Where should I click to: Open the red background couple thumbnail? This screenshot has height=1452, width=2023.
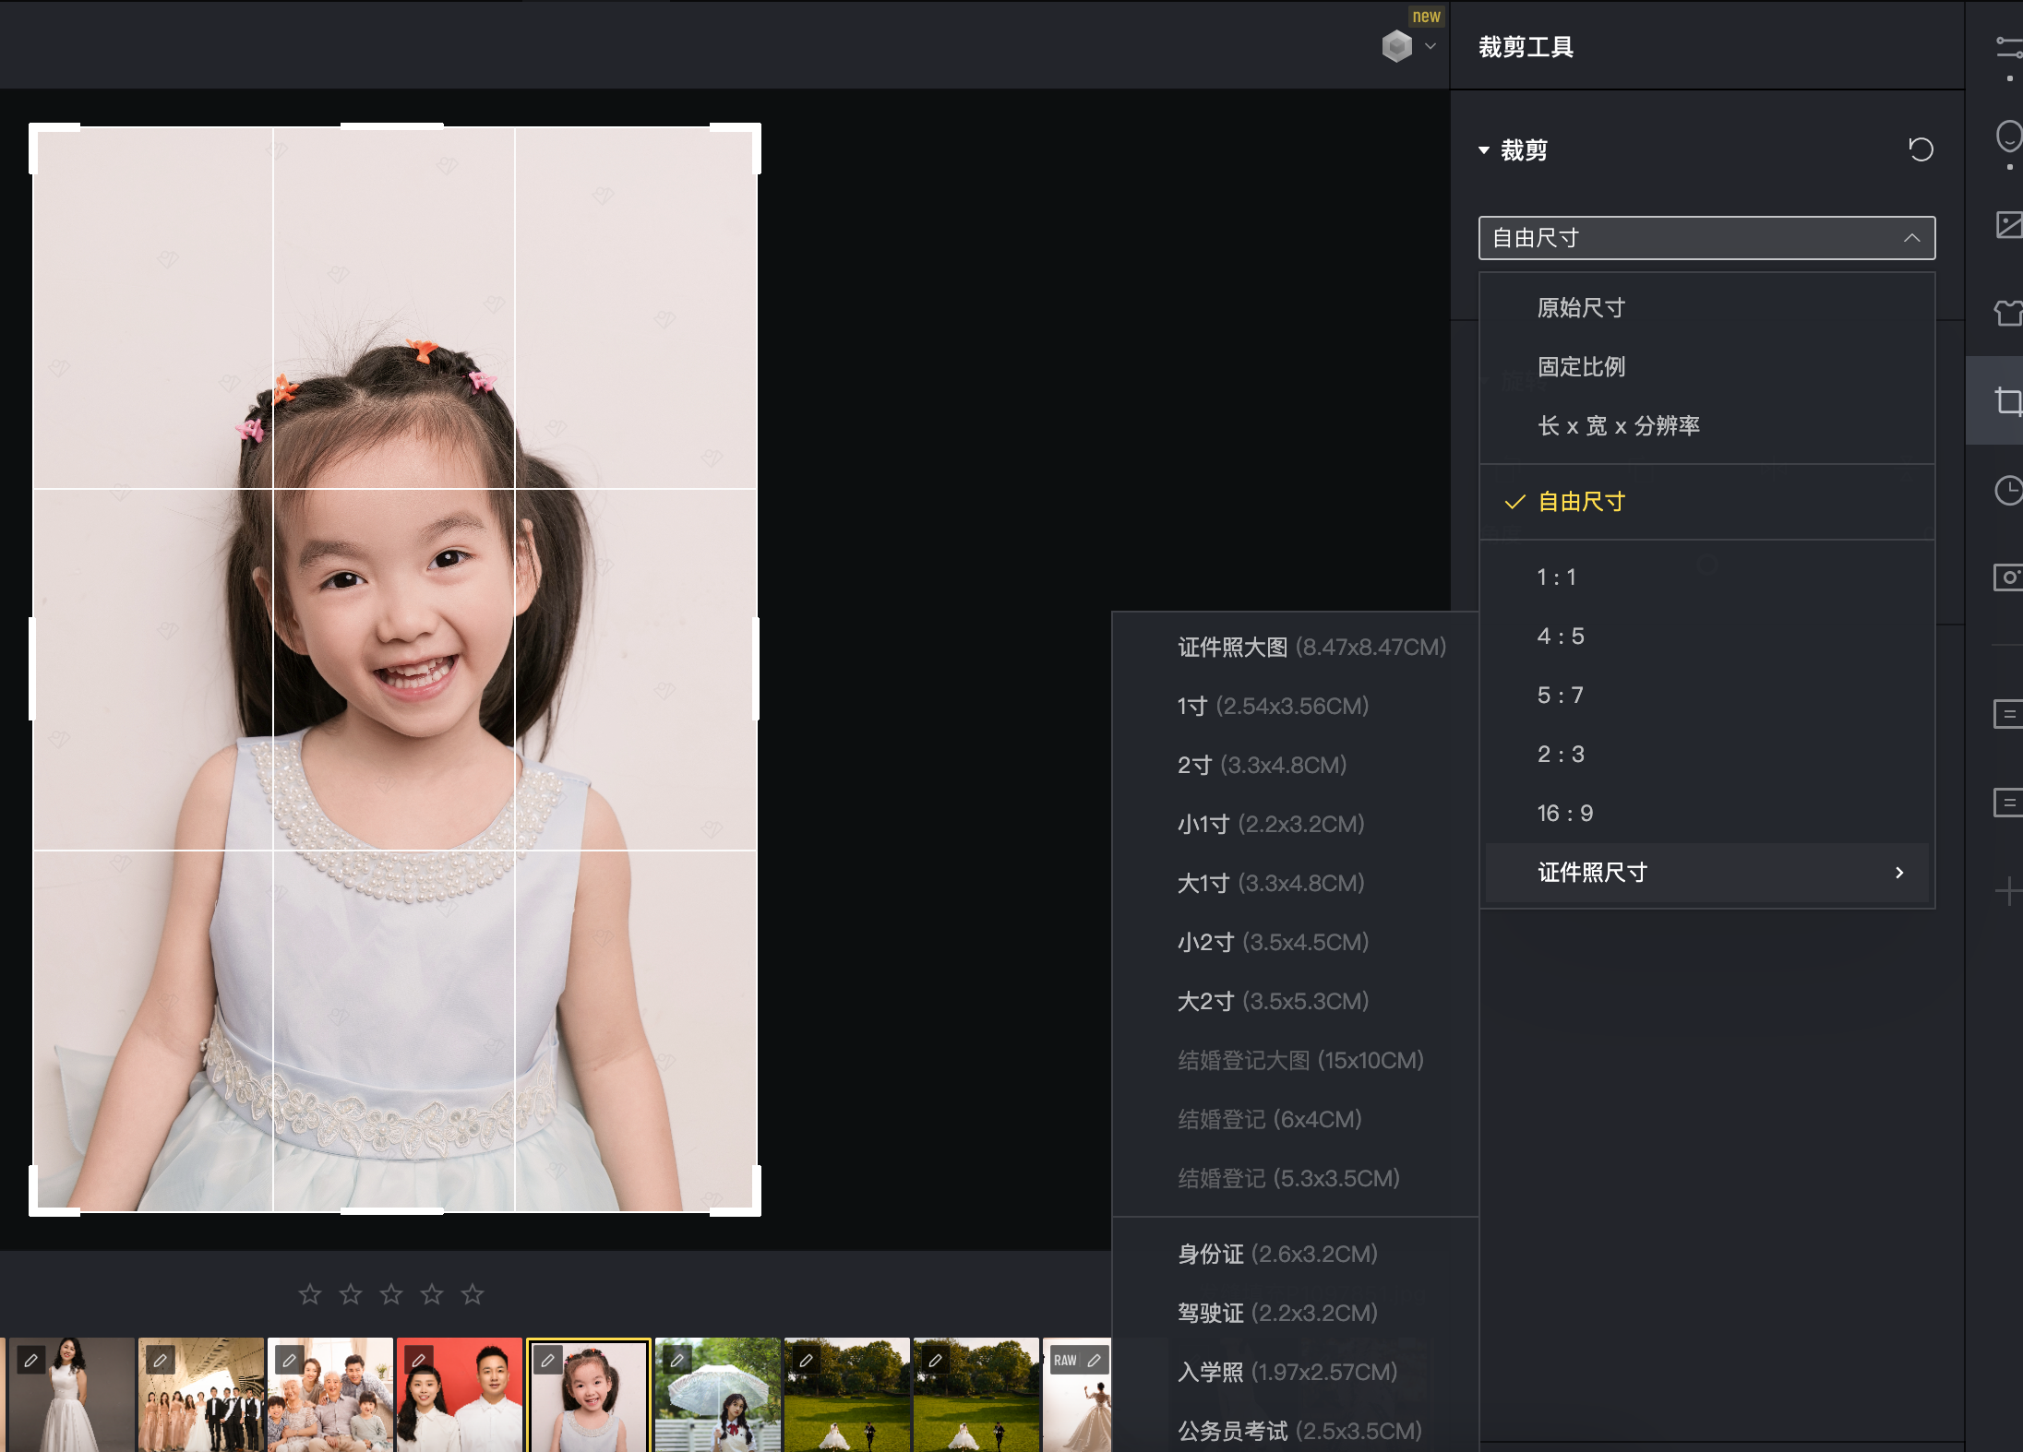460,1395
